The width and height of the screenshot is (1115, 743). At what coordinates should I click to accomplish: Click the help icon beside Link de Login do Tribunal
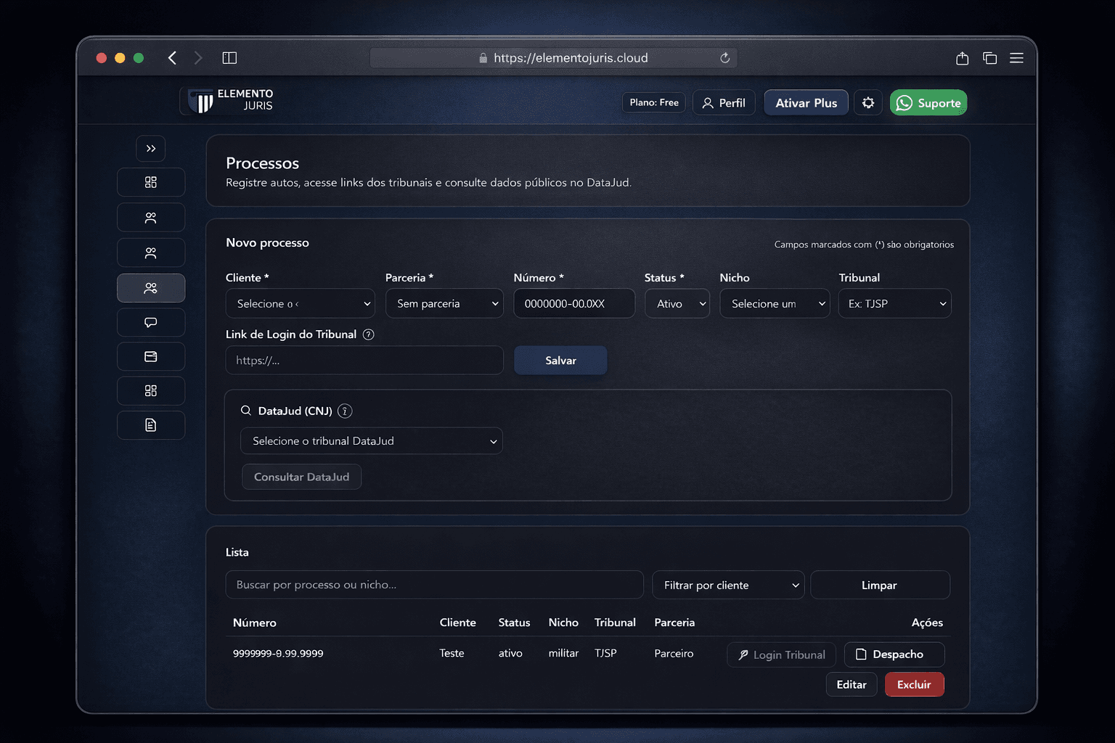coord(369,334)
